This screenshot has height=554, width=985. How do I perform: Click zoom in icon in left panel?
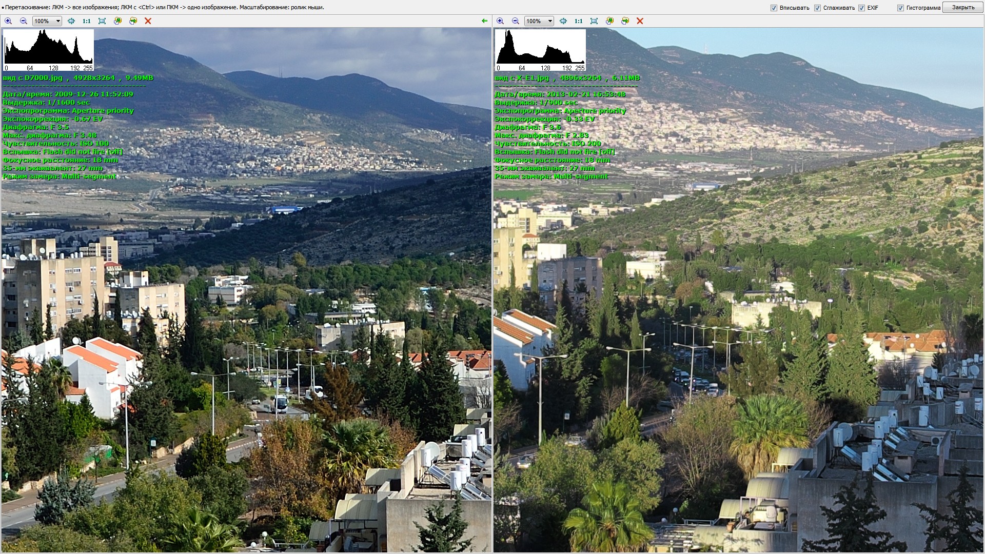[x=8, y=21]
